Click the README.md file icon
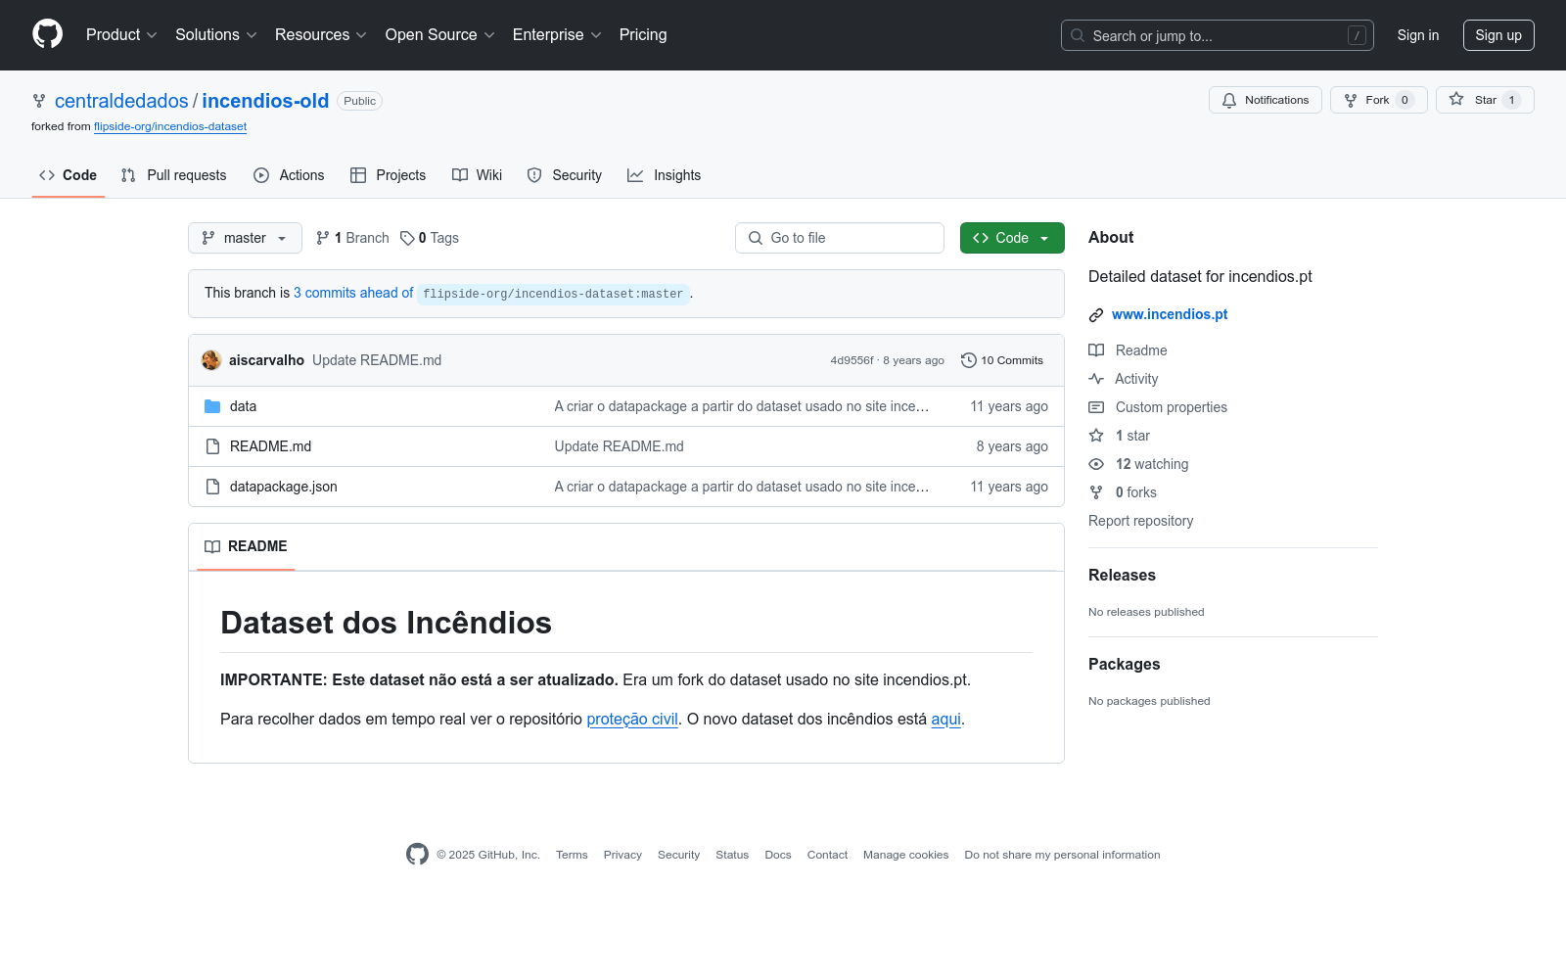 pyautogui.click(x=212, y=446)
